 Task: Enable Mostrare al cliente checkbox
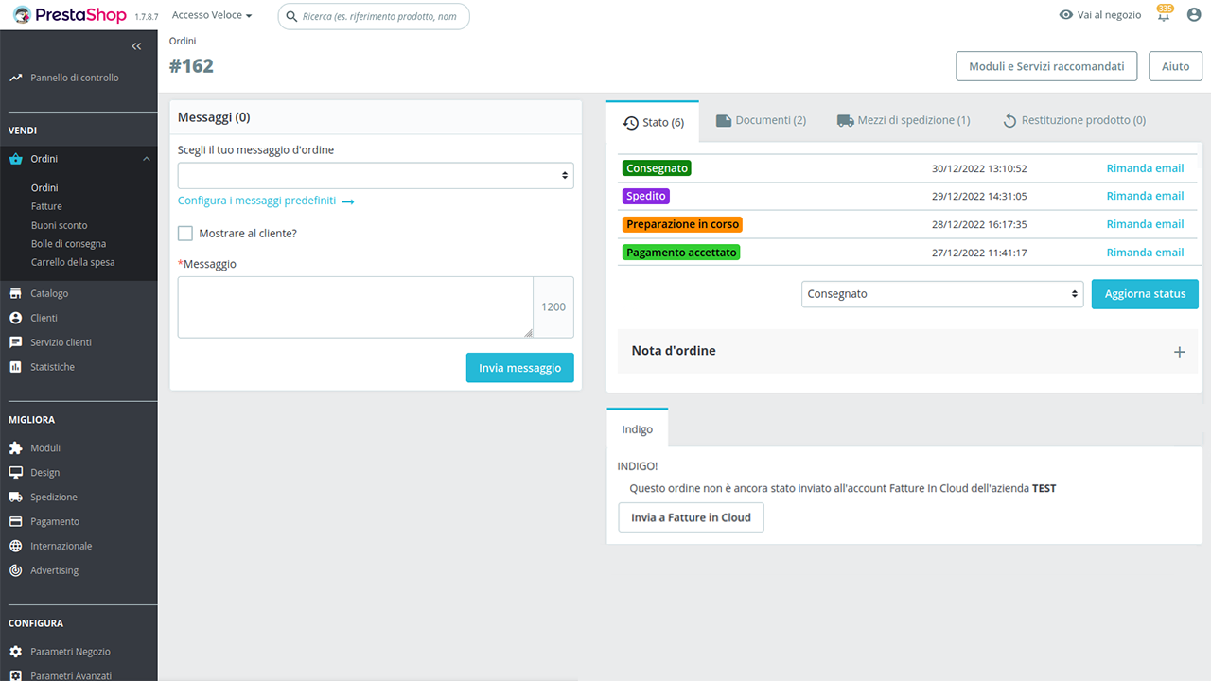(x=185, y=234)
